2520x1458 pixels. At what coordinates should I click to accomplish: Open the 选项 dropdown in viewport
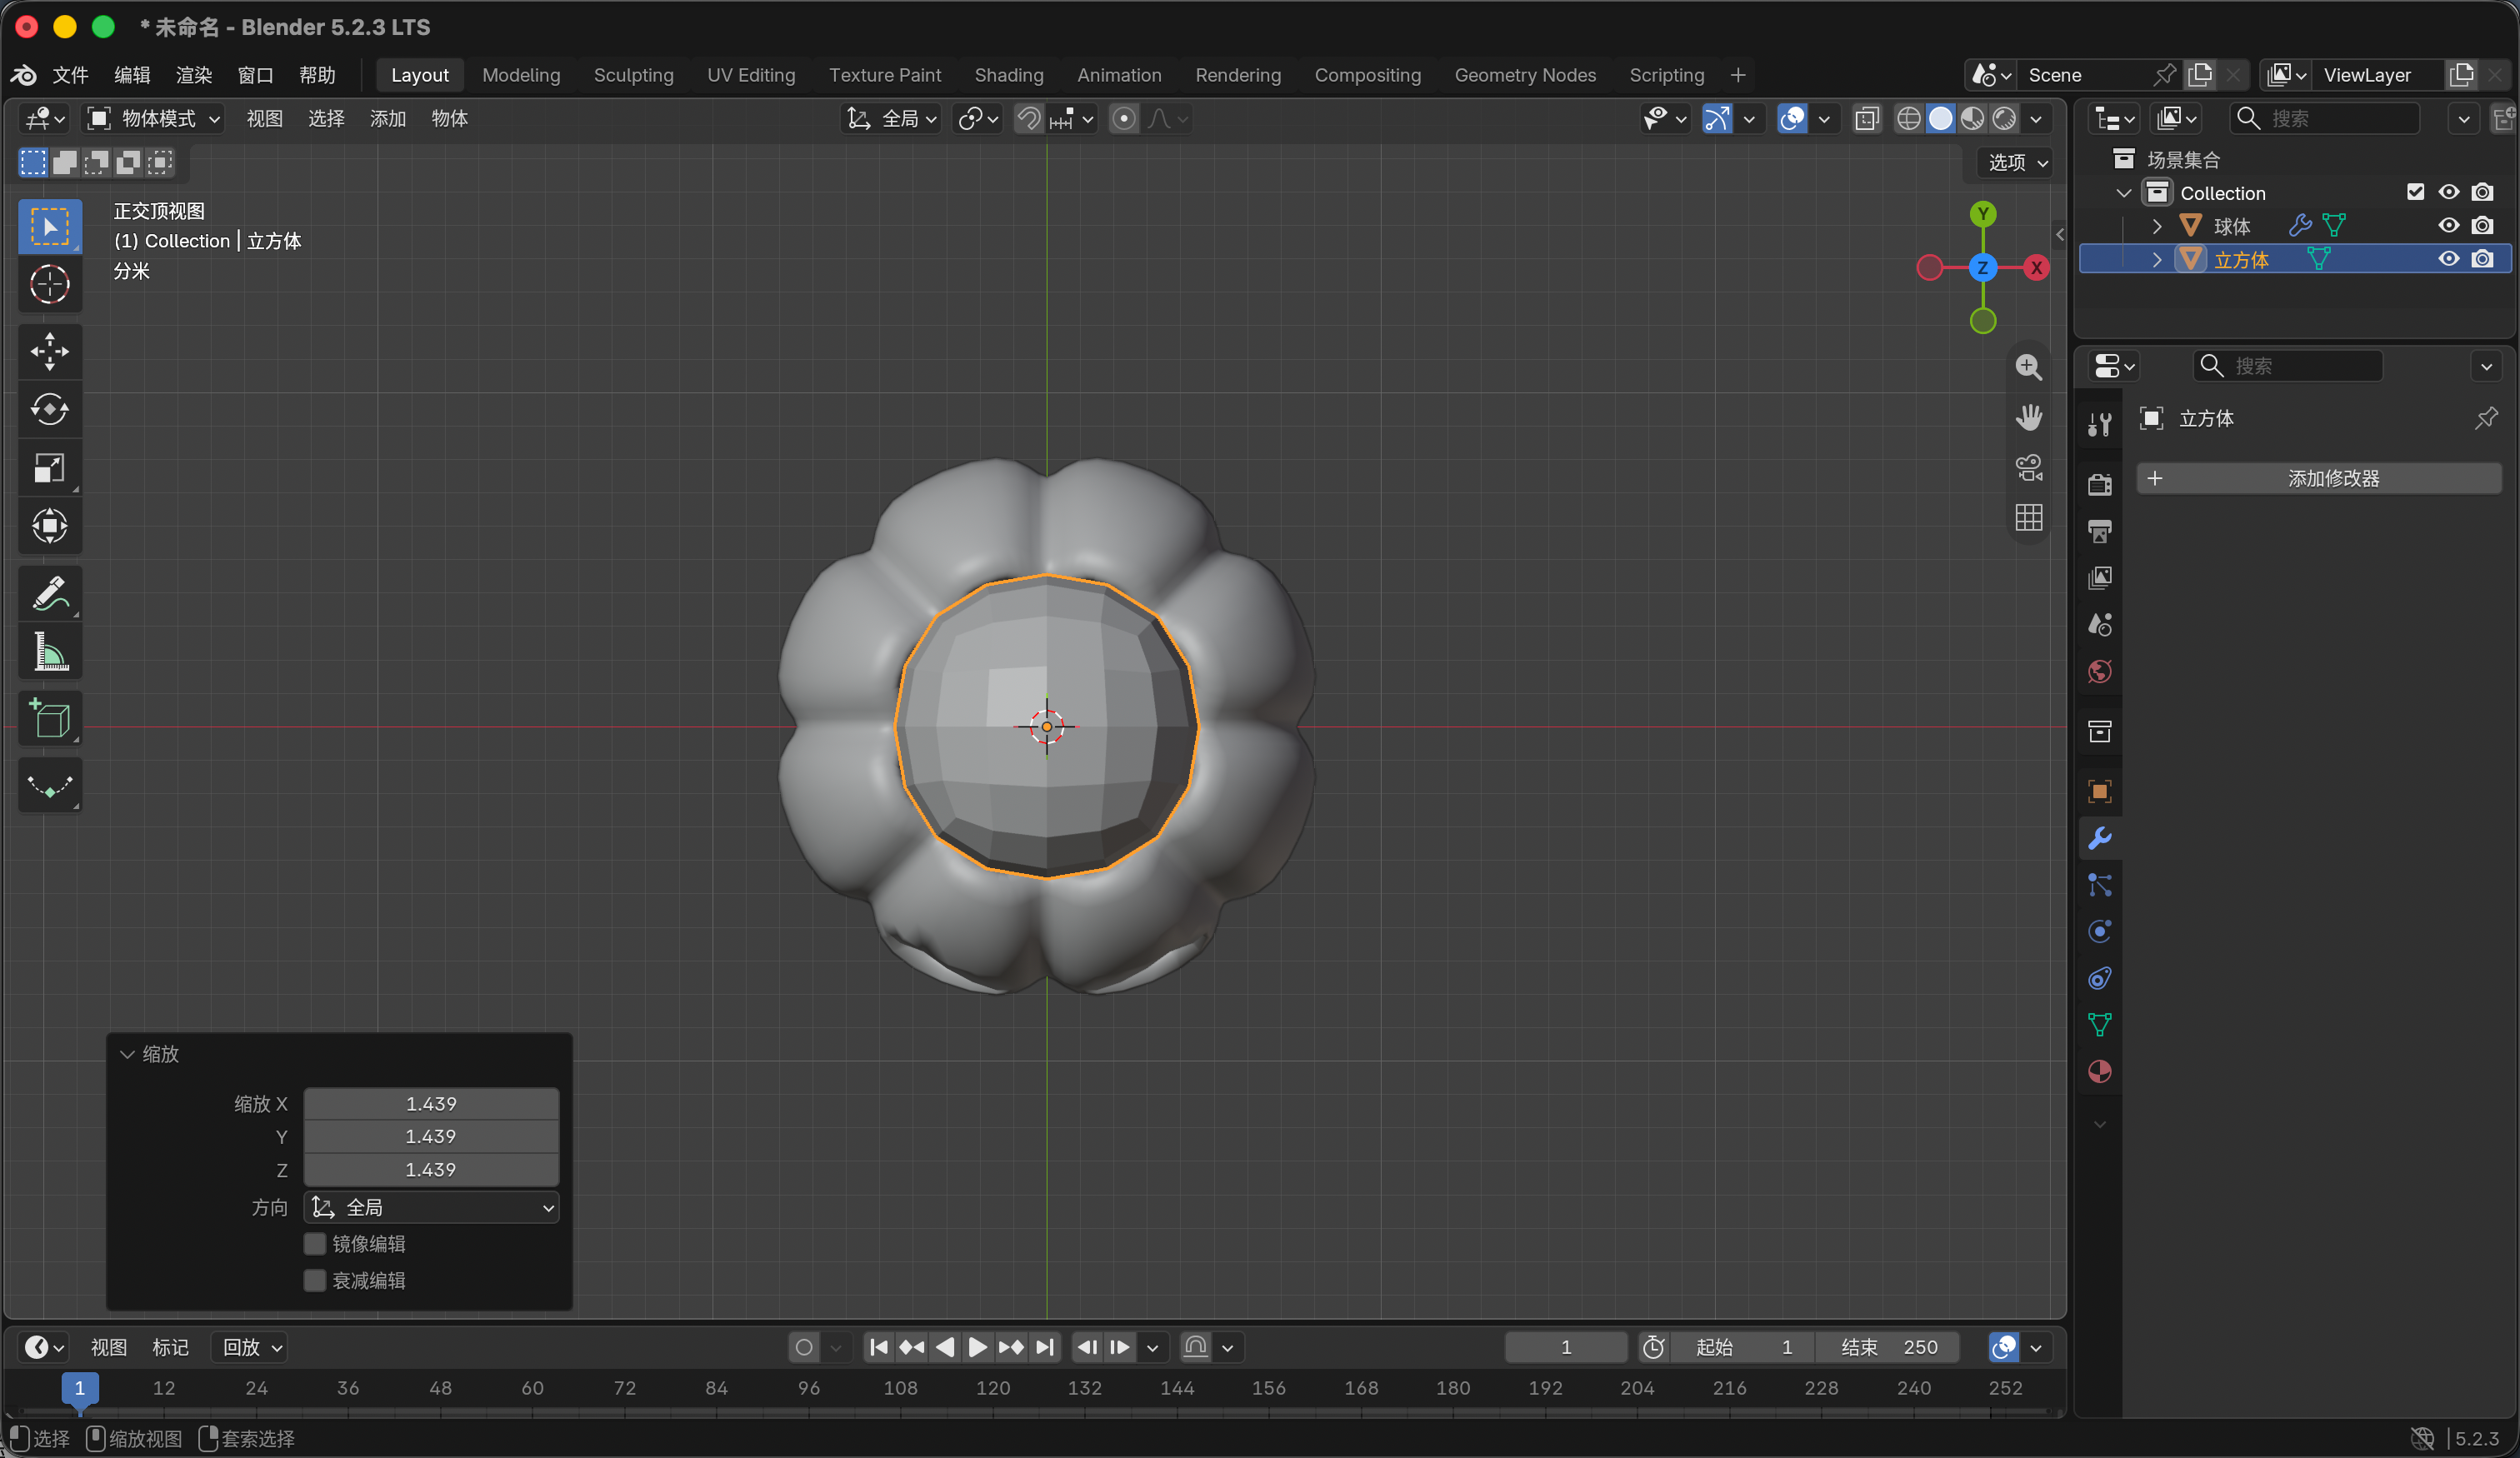pyautogui.click(x=2016, y=162)
